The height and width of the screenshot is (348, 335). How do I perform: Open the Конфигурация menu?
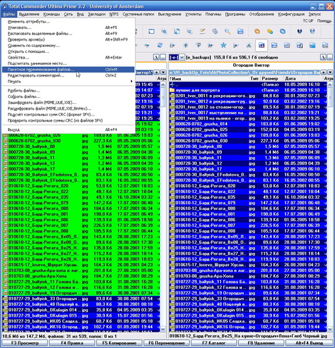[x=291, y=14]
